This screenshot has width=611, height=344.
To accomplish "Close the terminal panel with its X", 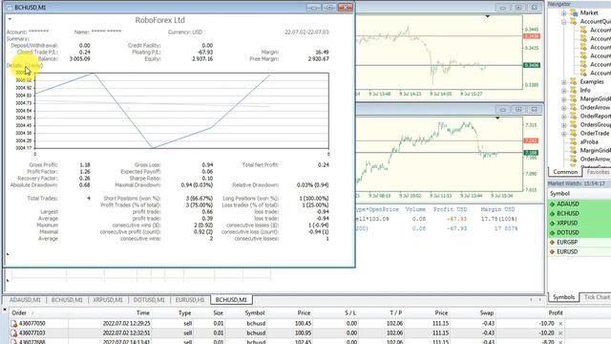I will click(x=5, y=310).
